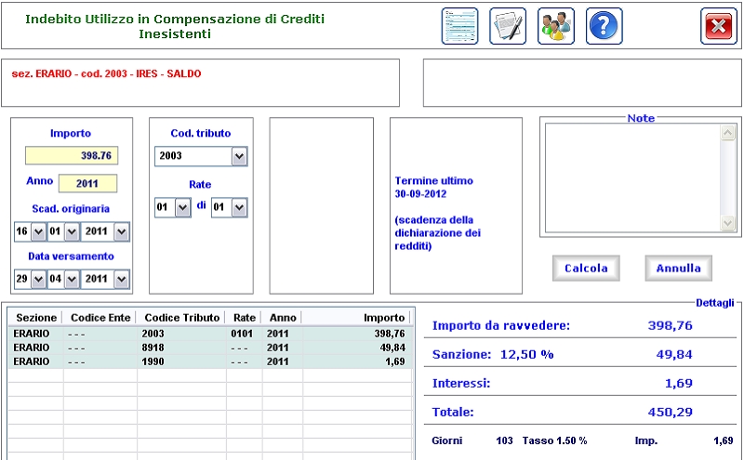
Task: Click the Codice Tributo column header
Action: pos(181,318)
